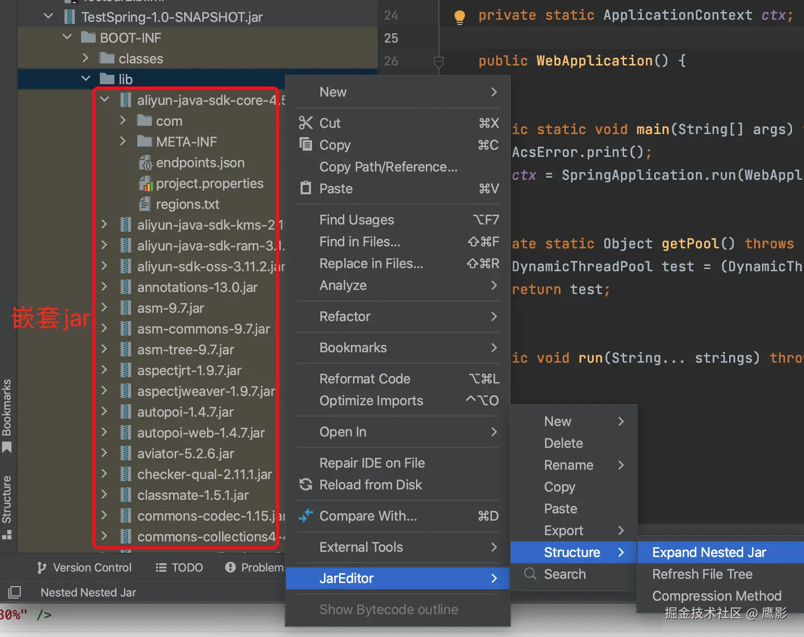Open the Version Control tool tab
This screenshot has width=804, height=637.
85,567
